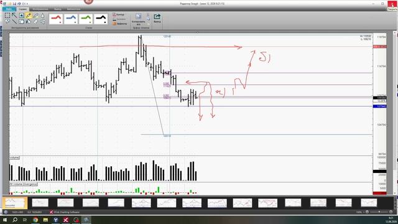Image resolution: width=398 pixels, height=224 pixels.
Task: Select the Shape drawing tool
Action: click(x=22, y=22)
